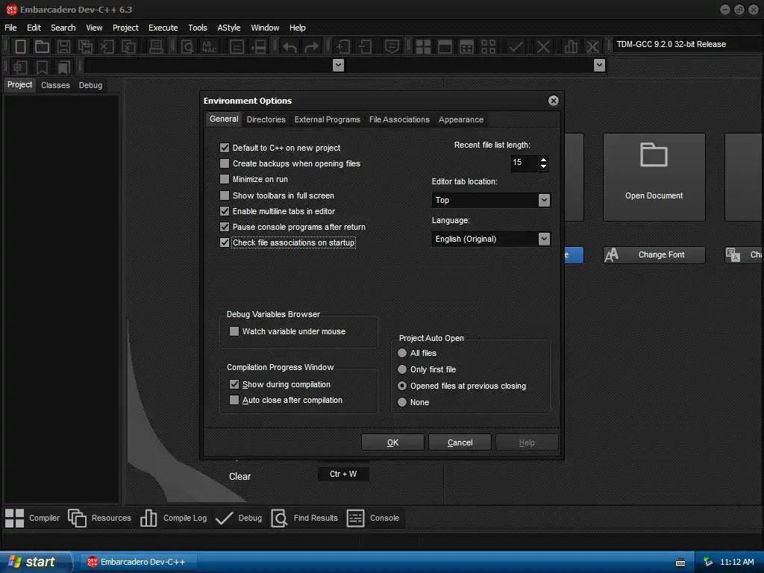
Task: Switch to the Appearance tab
Action: click(461, 119)
